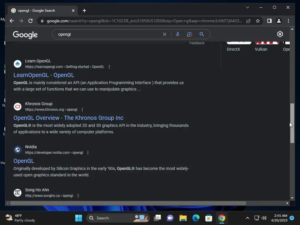Expand the tab search dropdown

247,7
